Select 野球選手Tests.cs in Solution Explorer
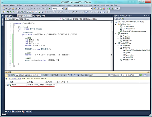The image size is (152, 117). (129, 60)
